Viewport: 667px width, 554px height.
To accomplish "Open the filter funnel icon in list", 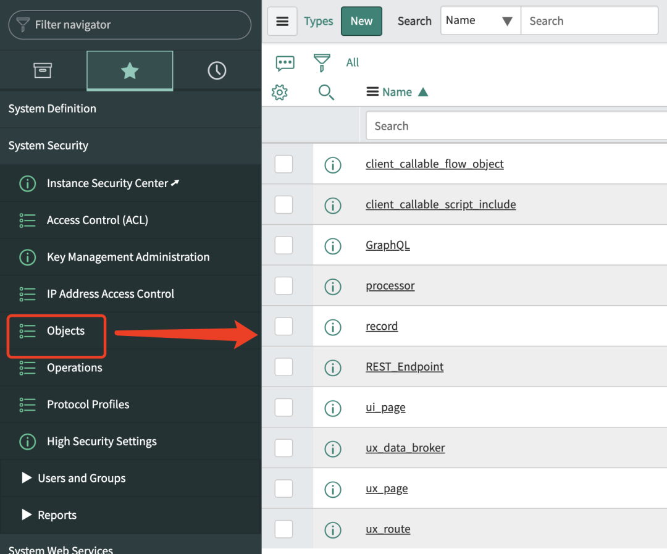I will click(322, 62).
